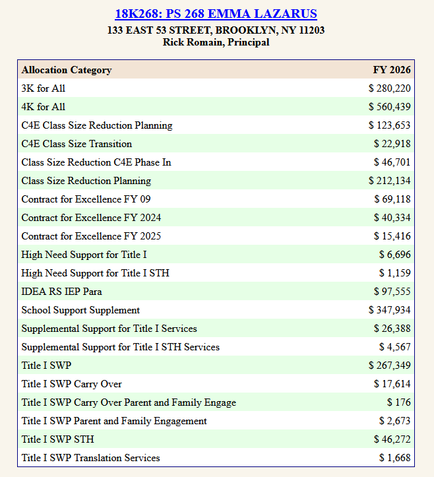434x477 pixels.
Task: Open the 18K268: PS 268 Emma Lazarus link
Action: point(216,14)
